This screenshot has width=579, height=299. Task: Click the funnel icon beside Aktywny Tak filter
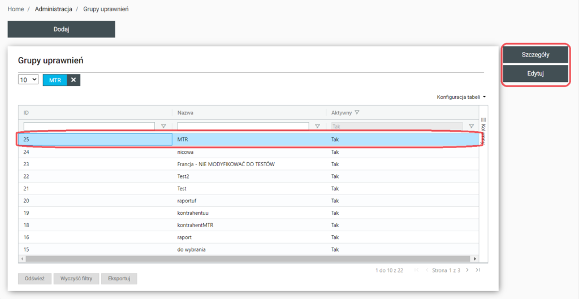point(471,126)
